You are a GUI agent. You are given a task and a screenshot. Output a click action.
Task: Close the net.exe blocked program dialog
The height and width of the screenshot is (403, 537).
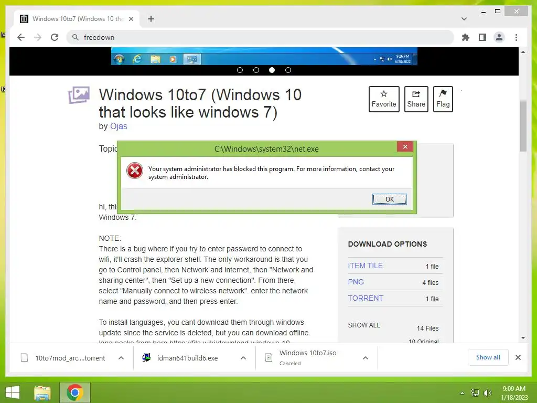[x=405, y=147]
